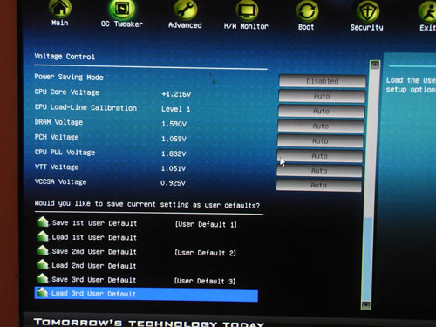Click the 0.925V VCCSA value
436x327 pixels.
coord(173,183)
